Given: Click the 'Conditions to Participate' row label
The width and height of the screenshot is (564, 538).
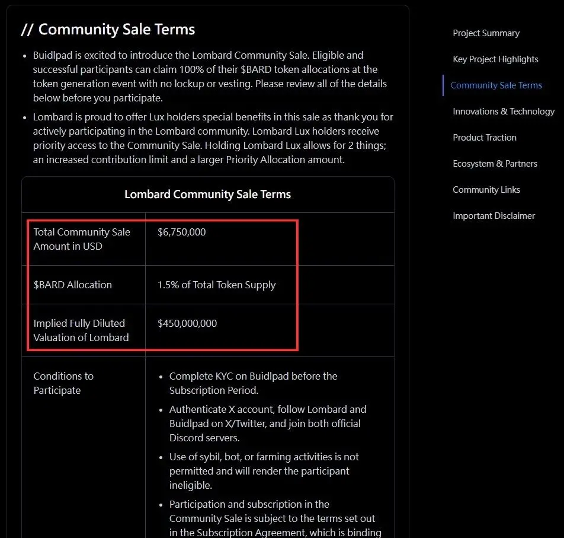Looking at the screenshot, I should pyautogui.click(x=63, y=383).
